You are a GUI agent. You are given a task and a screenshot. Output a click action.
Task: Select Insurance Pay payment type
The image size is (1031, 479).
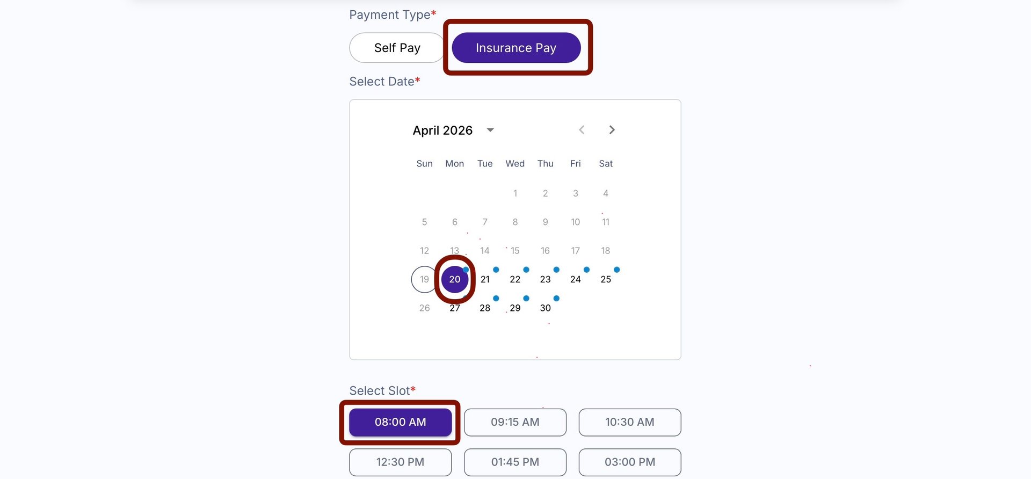coord(516,48)
